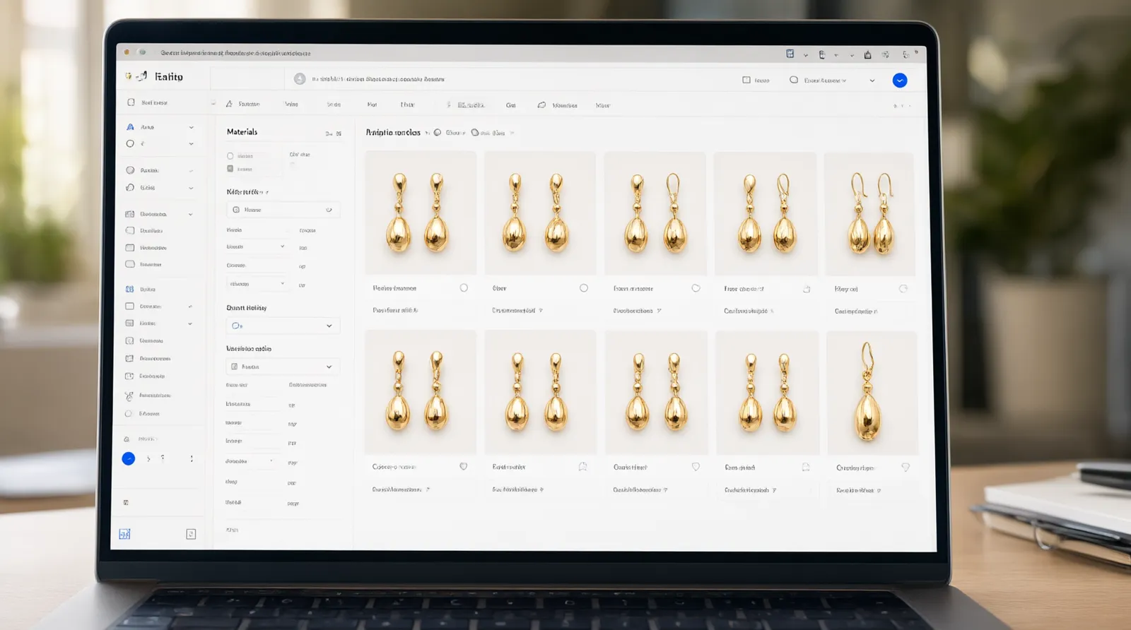Click the blue grid icon at the sidebar's bottom-left corner
Image resolution: width=1131 pixels, height=630 pixels.
coord(124,534)
